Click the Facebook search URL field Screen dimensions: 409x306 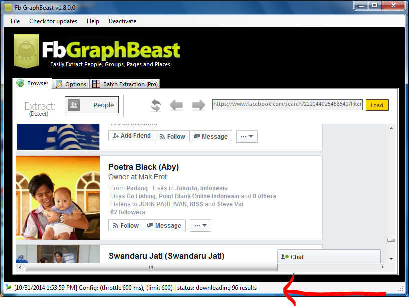click(287, 104)
